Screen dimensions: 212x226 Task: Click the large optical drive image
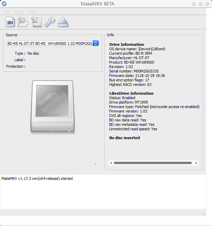(x=52, y=107)
